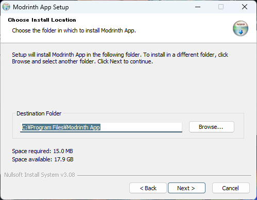Click the Setup will install Modrinth App paragraph
The image size is (257, 200).
coord(120,58)
